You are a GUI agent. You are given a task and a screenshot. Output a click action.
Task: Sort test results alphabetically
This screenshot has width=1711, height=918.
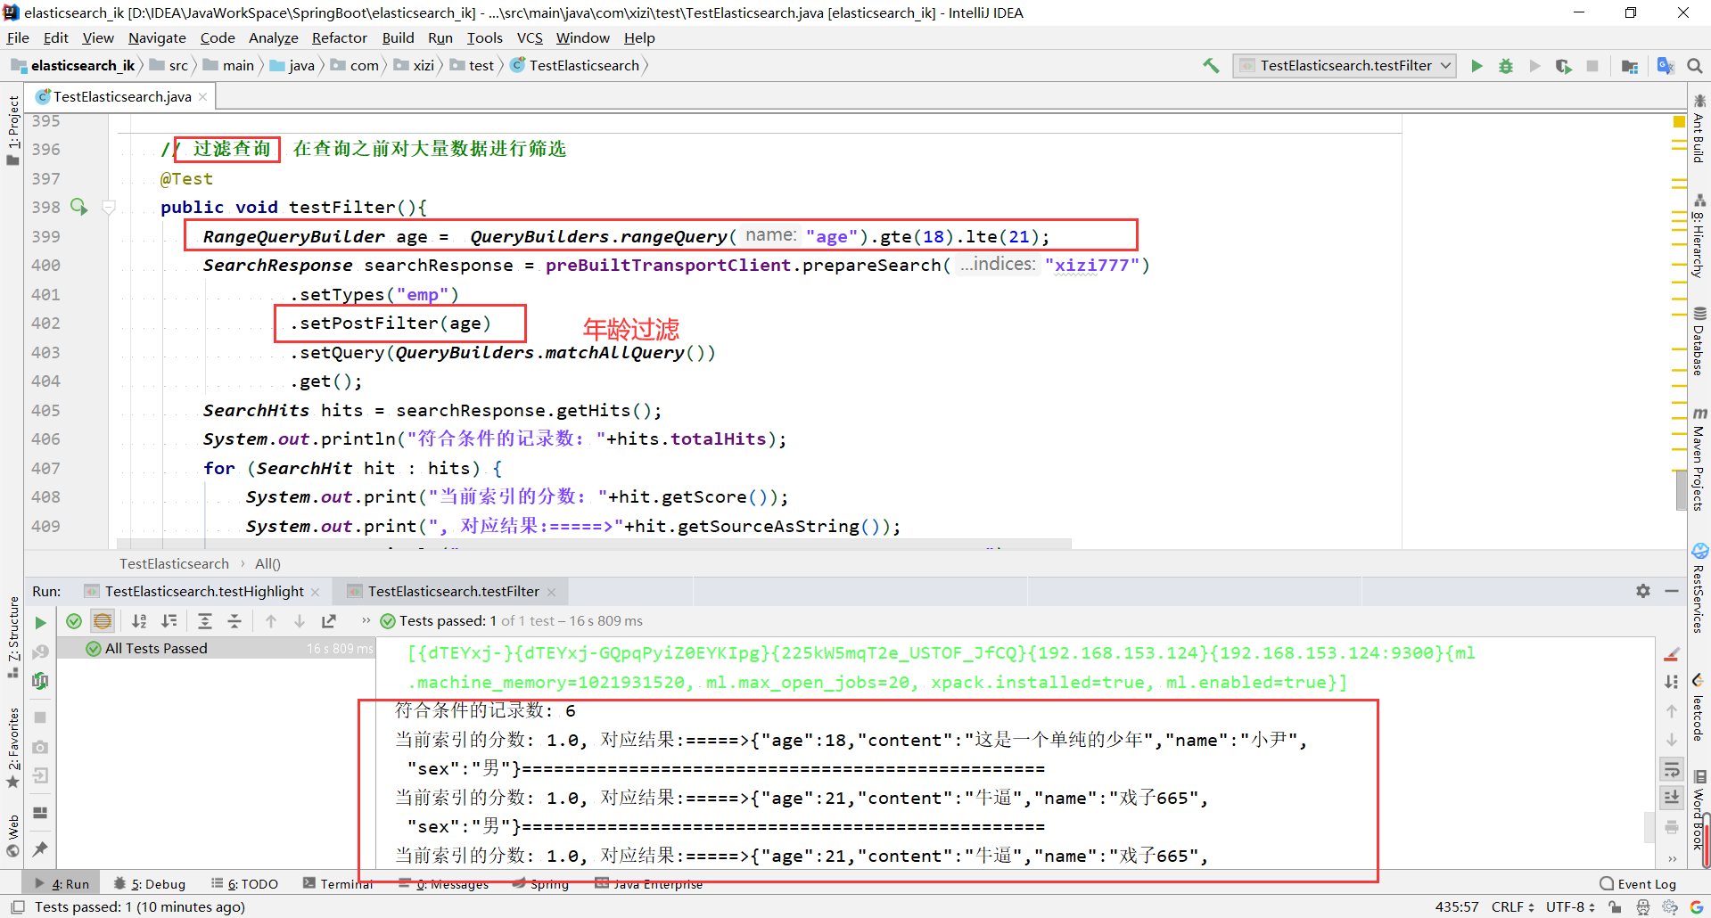click(x=139, y=621)
